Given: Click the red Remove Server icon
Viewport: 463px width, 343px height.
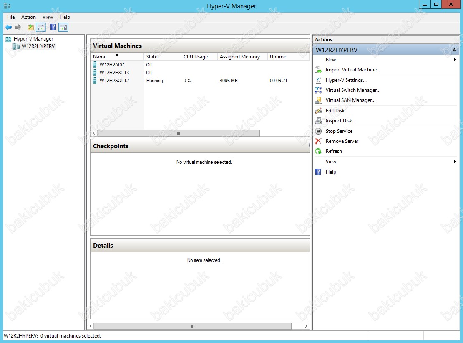Looking at the screenshot, I should click(x=318, y=141).
